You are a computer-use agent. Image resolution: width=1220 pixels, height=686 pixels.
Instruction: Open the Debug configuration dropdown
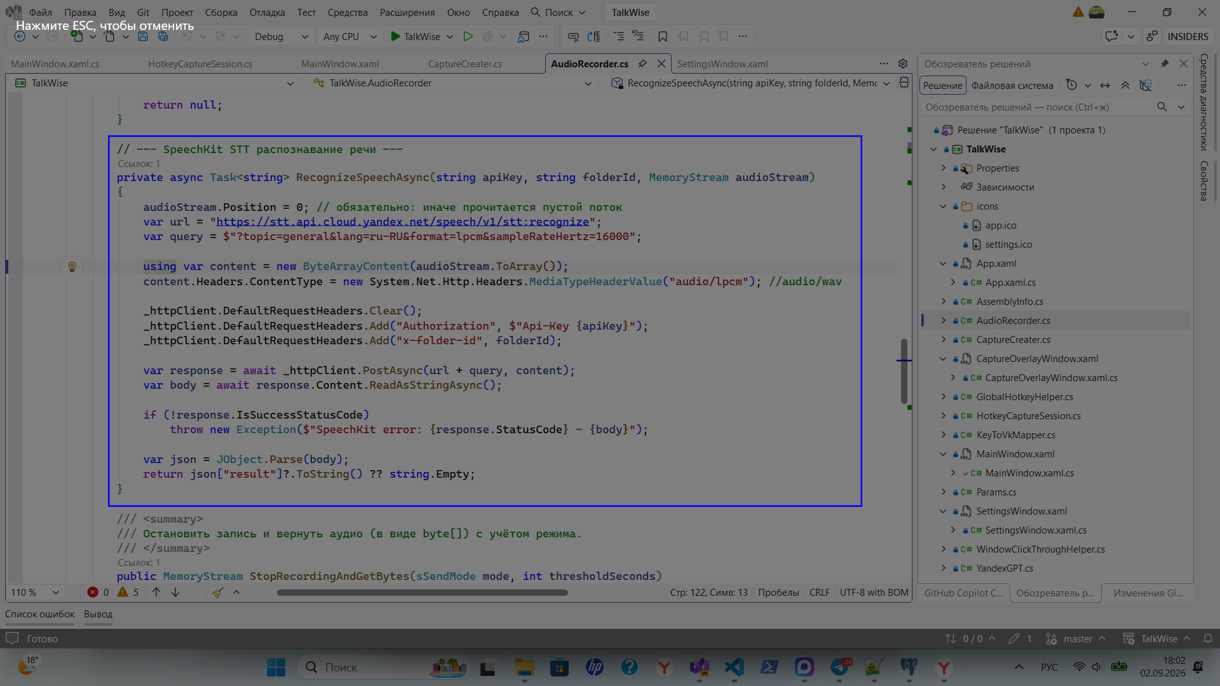pyautogui.click(x=280, y=36)
